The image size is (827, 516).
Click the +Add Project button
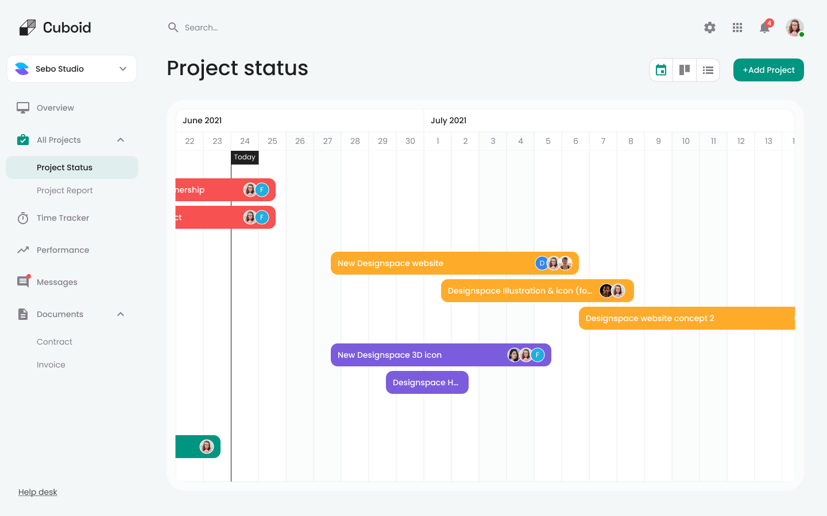768,69
